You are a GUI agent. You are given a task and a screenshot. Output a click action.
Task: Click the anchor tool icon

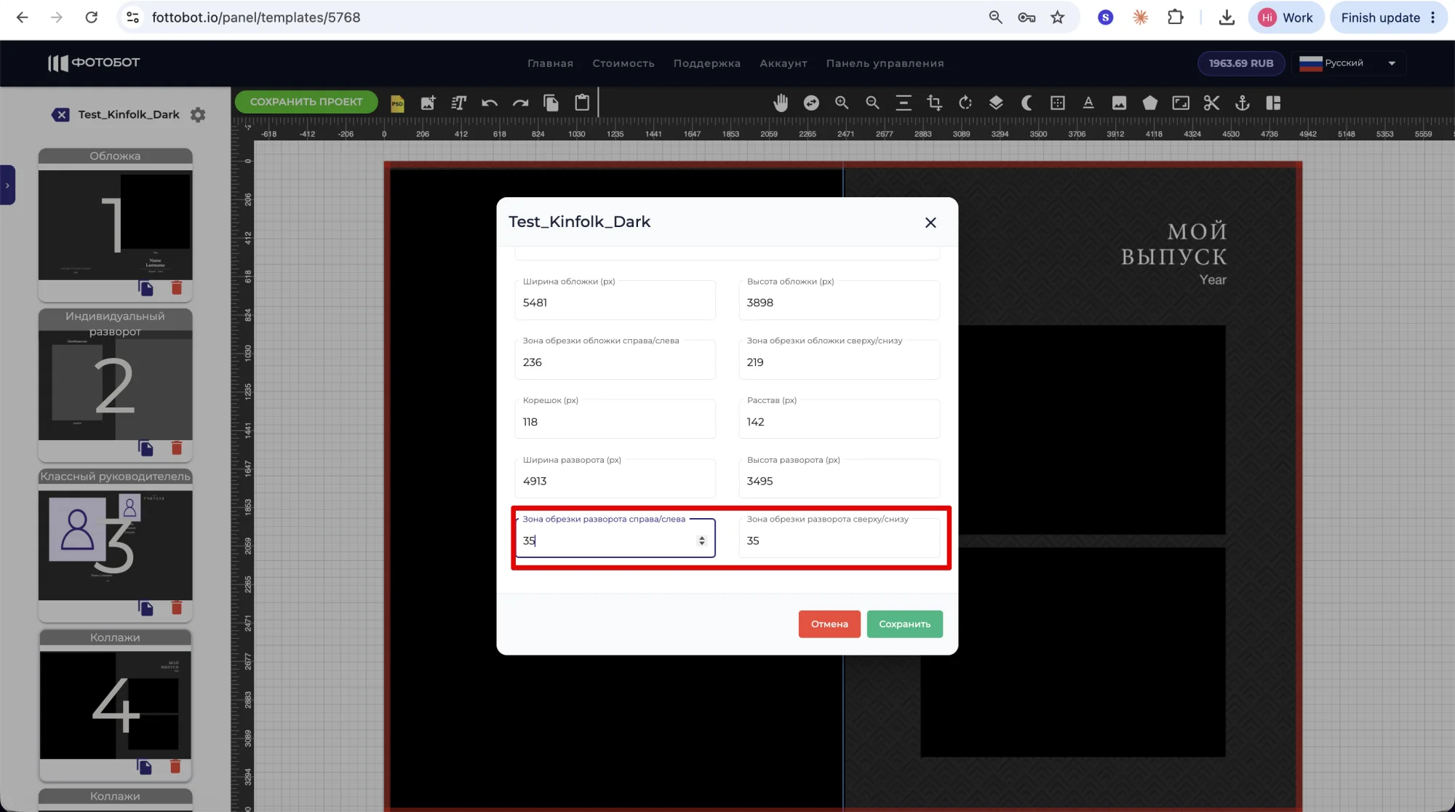[x=1243, y=103]
